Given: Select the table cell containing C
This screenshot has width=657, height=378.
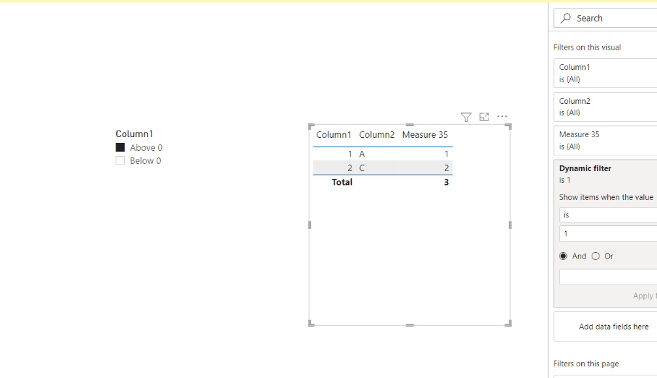Looking at the screenshot, I should pos(362,168).
